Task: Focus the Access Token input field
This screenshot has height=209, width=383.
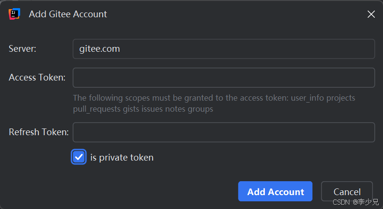Action: tap(224, 78)
